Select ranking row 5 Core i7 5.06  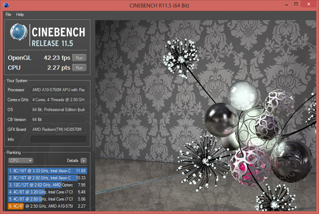point(47,199)
